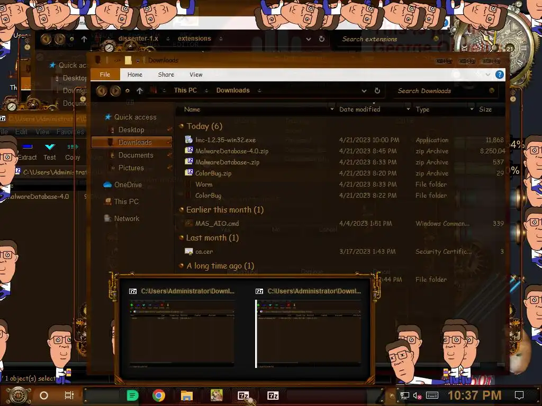Open OneDrive in the navigation pane
The width and height of the screenshot is (542, 406).
coord(128,184)
